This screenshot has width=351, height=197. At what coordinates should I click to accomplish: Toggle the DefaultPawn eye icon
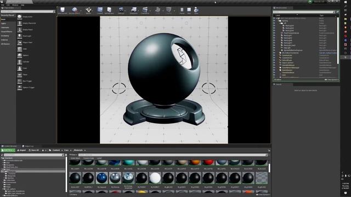(x=274, y=60)
